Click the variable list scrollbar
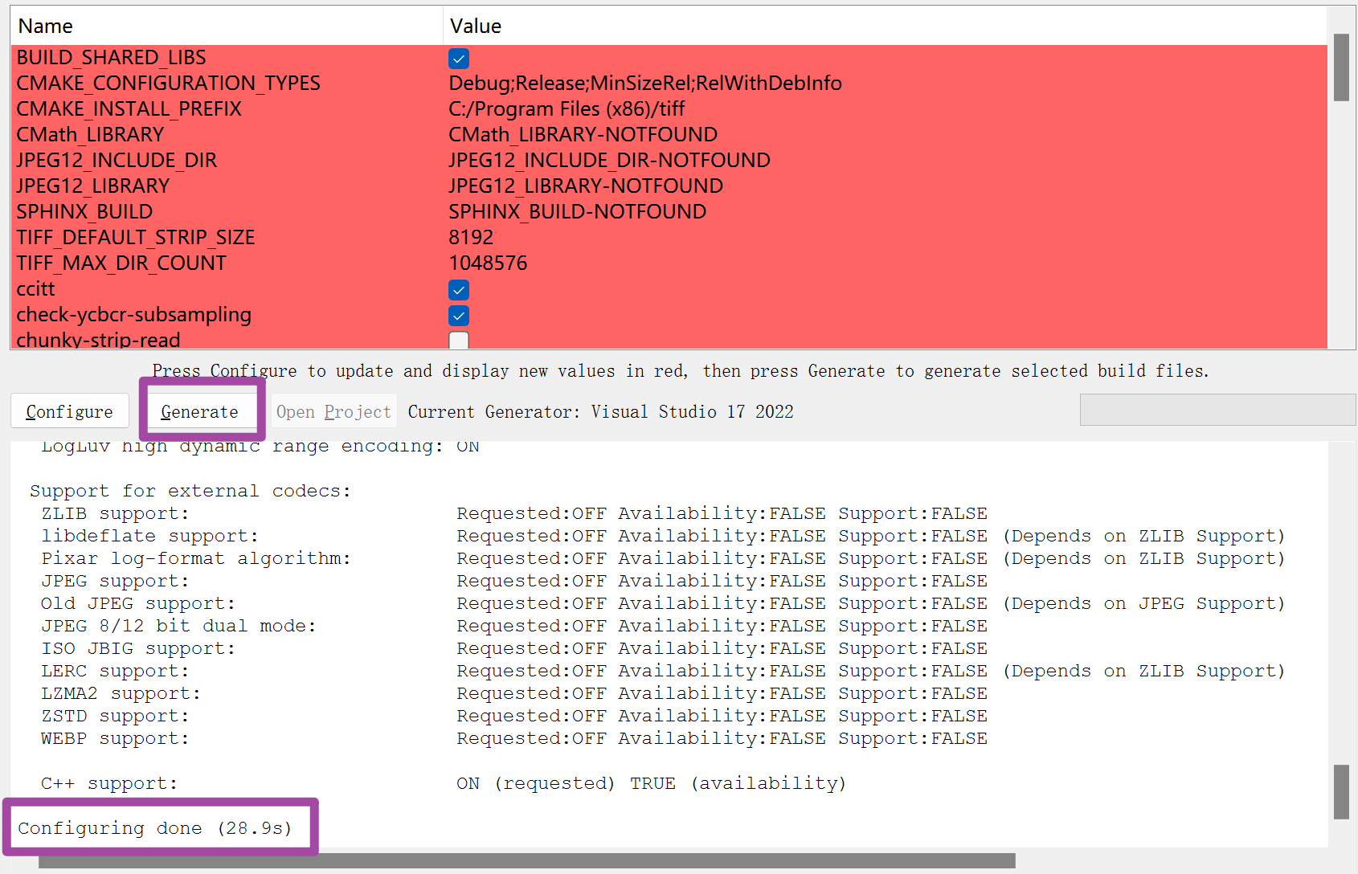Image resolution: width=1358 pixels, height=874 pixels. click(x=1340, y=72)
